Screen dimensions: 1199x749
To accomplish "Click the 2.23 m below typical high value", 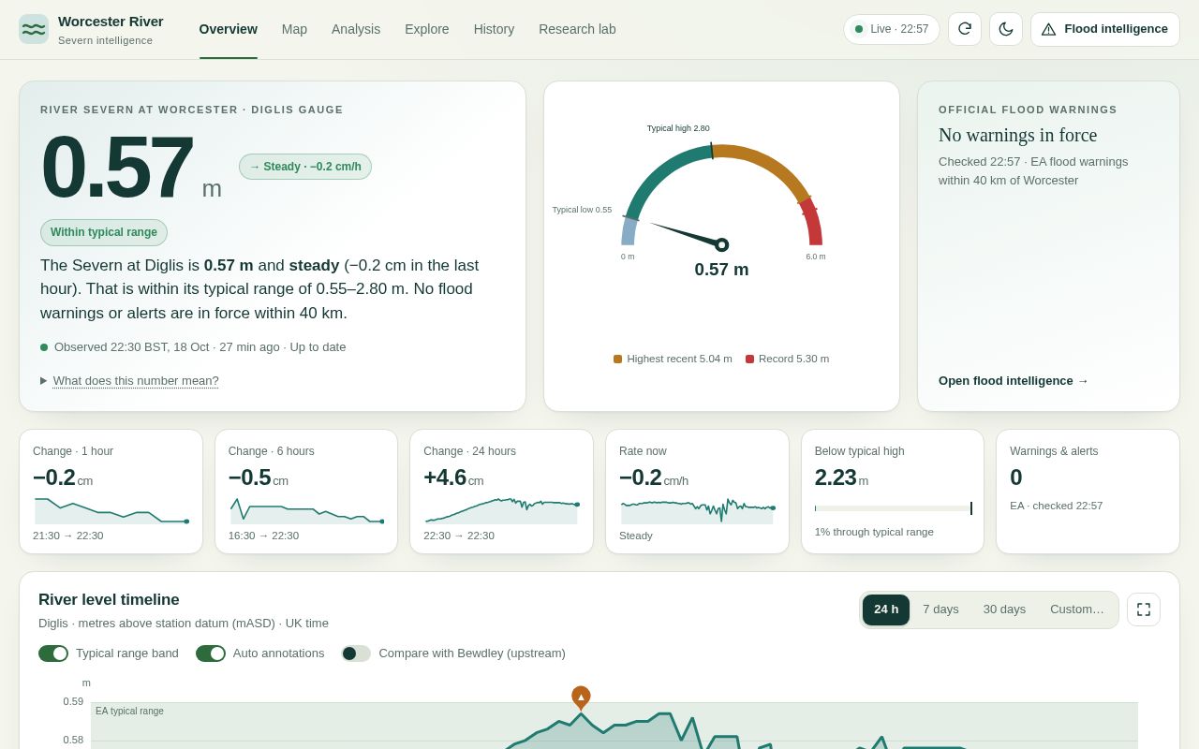I will 841,477.
